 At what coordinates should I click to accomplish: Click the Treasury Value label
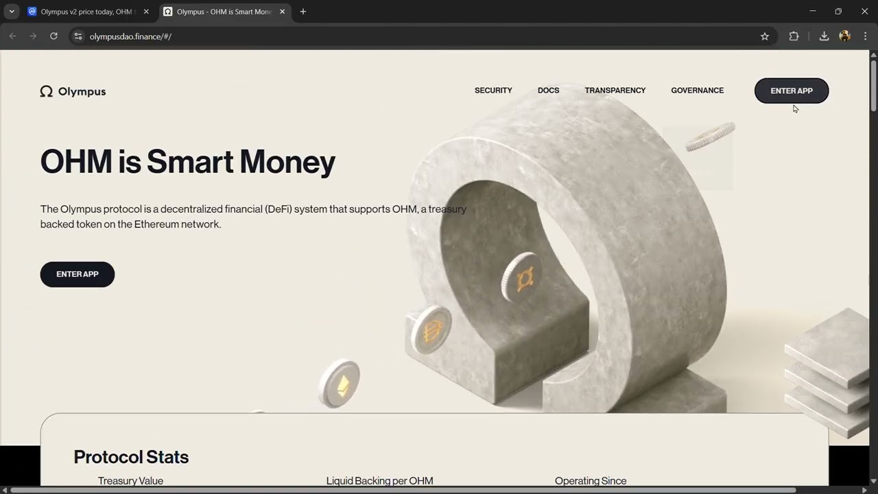130,481
